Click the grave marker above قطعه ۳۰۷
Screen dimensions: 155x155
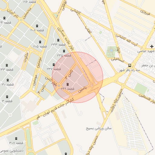16,139
